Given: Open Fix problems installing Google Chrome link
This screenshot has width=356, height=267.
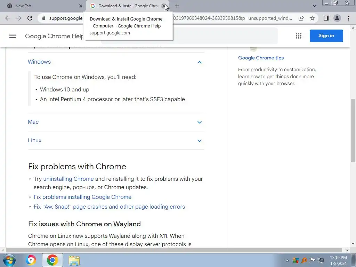Looking at the screenshot, I should [82, 197].
